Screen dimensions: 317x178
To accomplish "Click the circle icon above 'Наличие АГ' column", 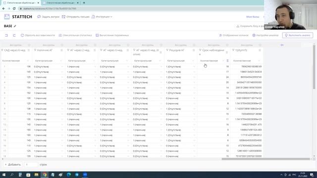I will click(x=62, y=45).
